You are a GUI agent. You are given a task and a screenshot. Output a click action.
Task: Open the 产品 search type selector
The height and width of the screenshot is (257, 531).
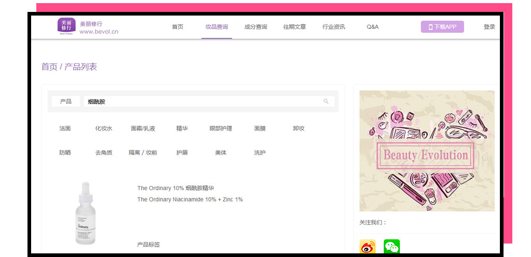click(x=66, y=101)
